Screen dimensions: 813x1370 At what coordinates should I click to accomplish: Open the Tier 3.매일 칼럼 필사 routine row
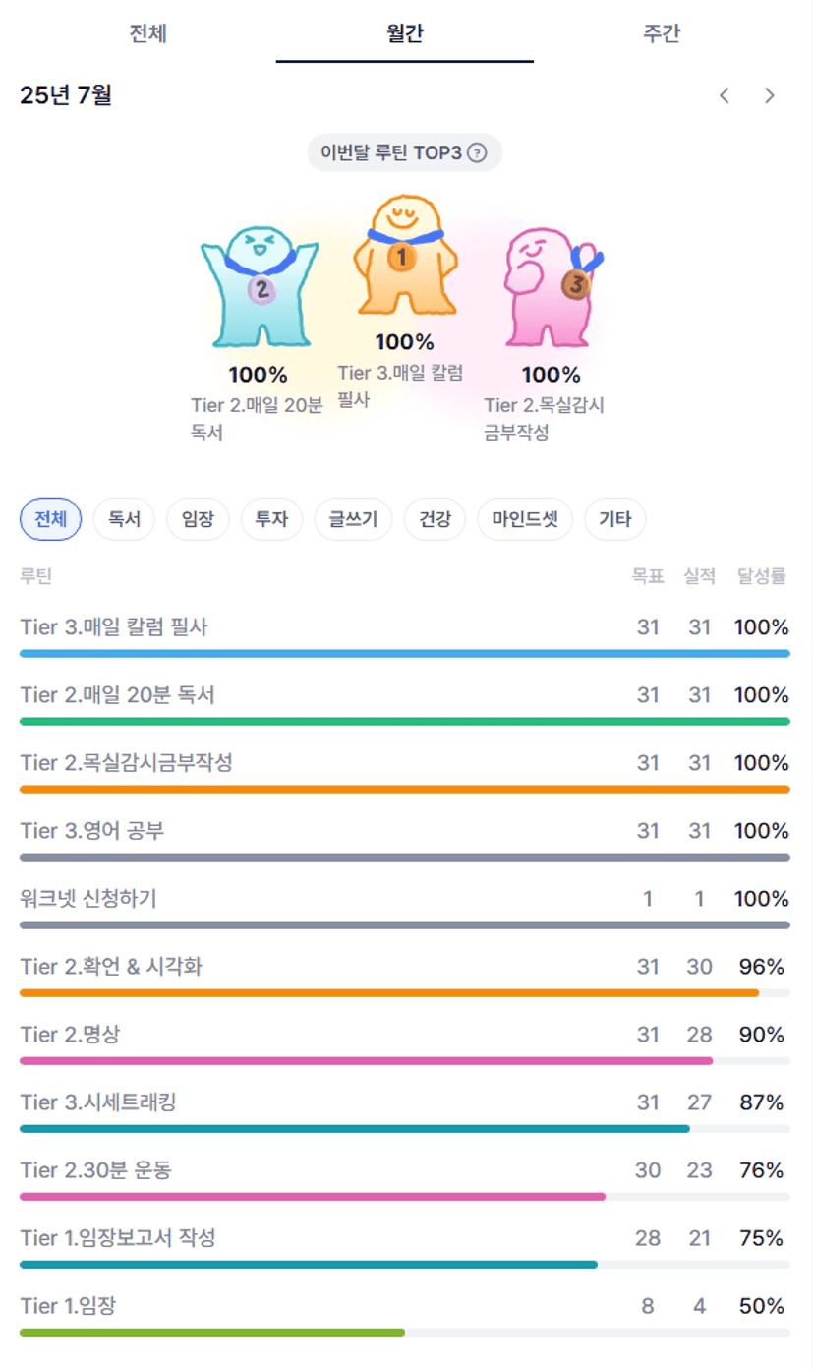(405, 632)
